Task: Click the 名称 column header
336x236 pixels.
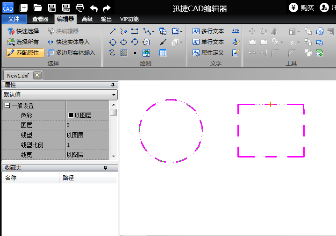Action: point(31,178)
